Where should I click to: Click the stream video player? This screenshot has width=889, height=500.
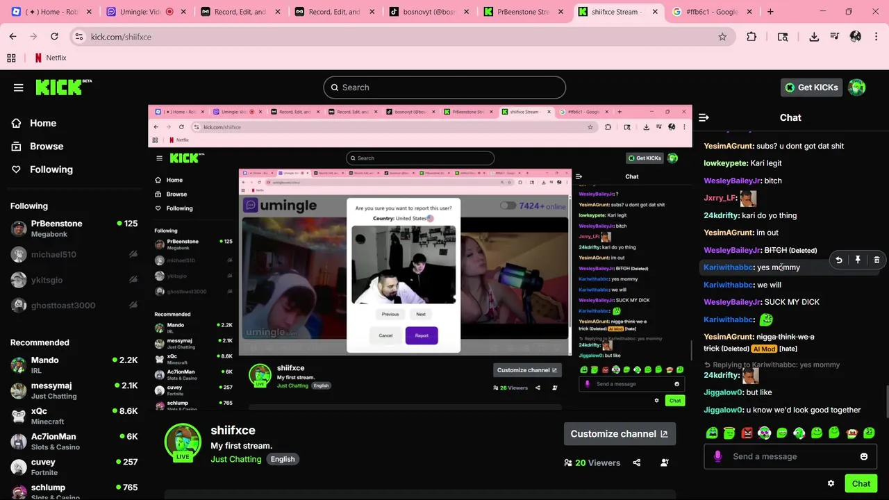(420, 258)
